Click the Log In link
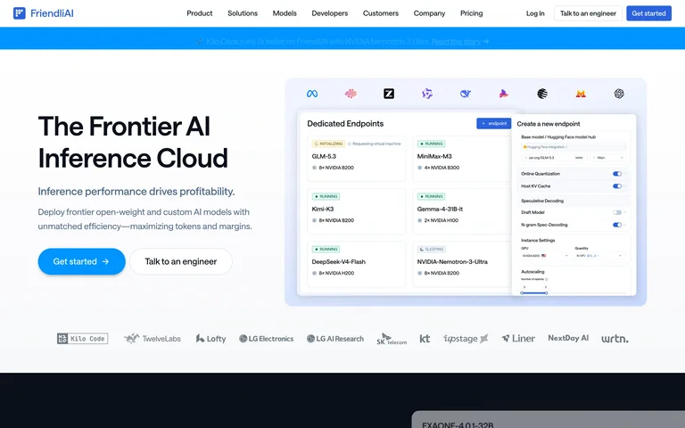The image size is (685, 428). pyautogui.click(x=535, y=13)
